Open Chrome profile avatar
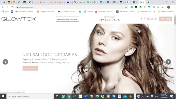Image resolution: width=176 pixels, height=99 pixels. [x=168, y=7]
